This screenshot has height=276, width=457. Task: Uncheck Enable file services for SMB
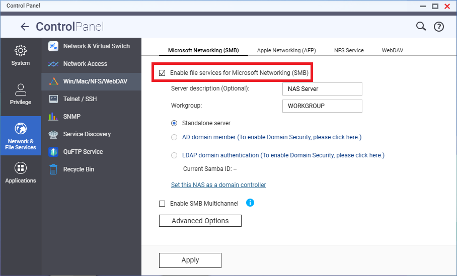[163, 73]
